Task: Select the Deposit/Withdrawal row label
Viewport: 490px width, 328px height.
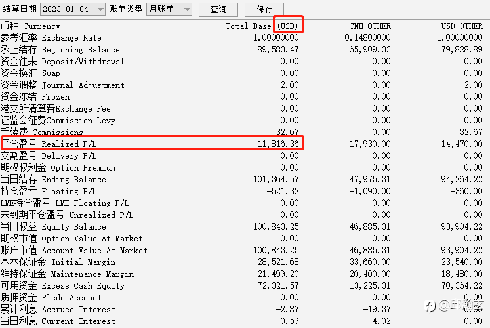Action: pyautogui.click(x=62, y=61)
